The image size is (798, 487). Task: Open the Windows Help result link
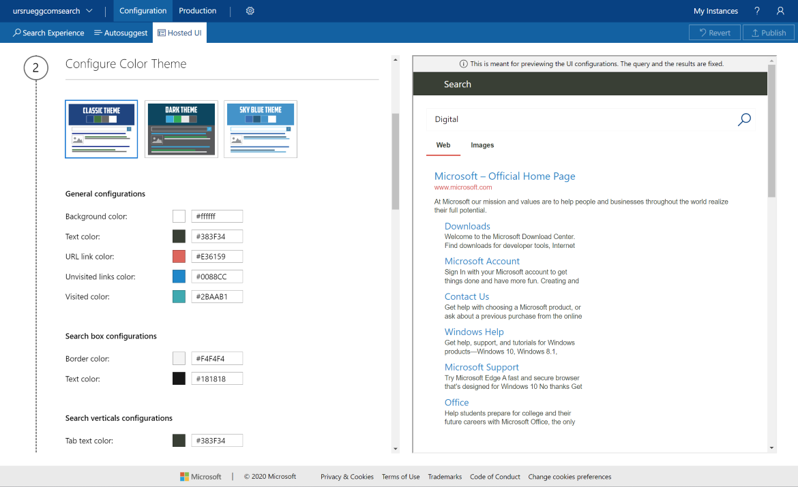[474, 332]
